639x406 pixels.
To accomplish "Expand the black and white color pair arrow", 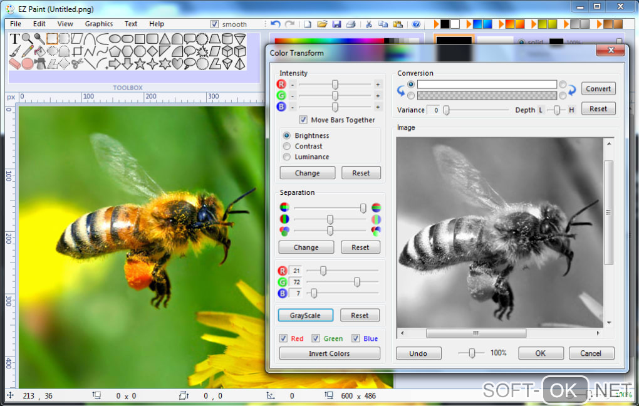I will click(x=437, y=24).
